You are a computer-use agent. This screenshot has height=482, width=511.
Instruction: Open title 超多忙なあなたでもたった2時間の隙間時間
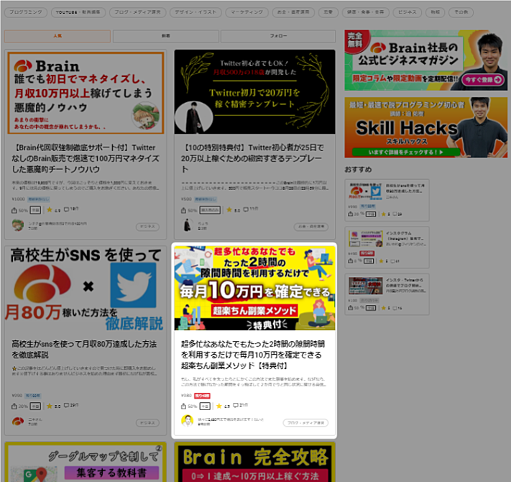[253, 355]
